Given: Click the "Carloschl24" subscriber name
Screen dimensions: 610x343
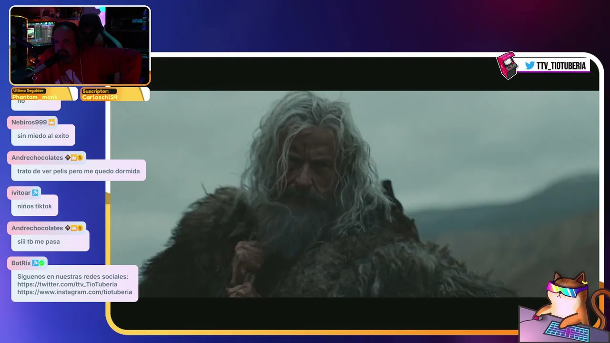Looking at the screenshot, I should click(100, 97).
